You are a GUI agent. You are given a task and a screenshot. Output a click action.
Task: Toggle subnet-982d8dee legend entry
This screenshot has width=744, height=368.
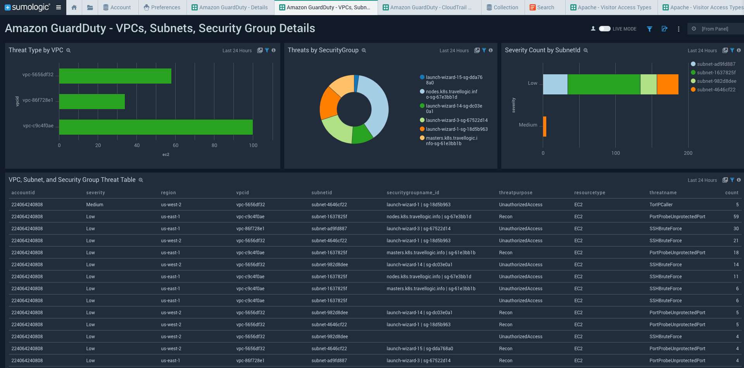click(714, 81)
